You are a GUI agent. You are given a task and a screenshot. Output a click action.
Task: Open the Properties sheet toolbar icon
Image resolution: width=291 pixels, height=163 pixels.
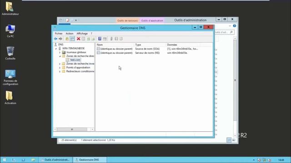pos(84,39)
